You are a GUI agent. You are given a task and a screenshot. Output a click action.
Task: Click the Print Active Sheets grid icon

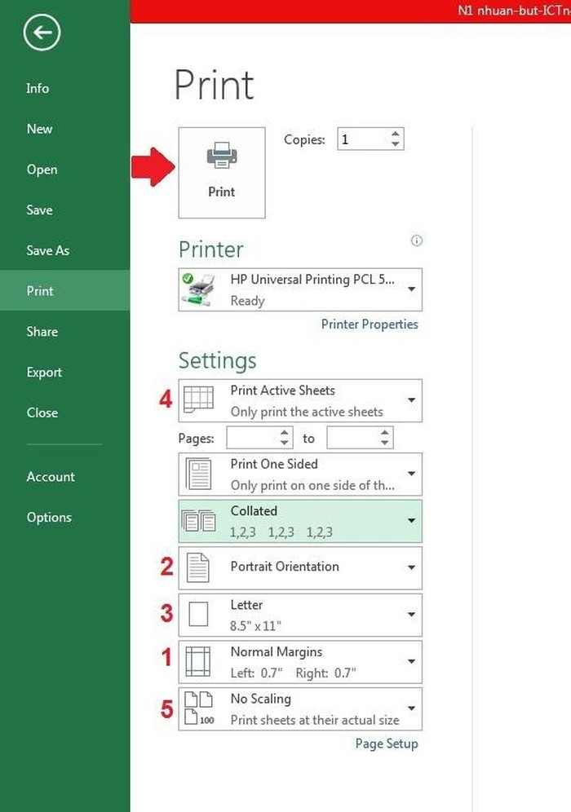(x=199, y=400)
